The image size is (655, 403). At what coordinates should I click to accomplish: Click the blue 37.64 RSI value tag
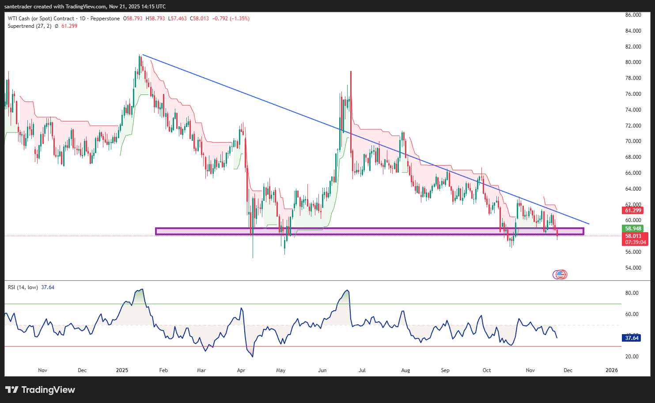click(x=632, y=338)
